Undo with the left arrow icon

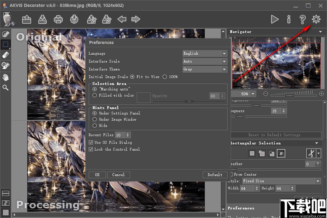tap(122, 20)
